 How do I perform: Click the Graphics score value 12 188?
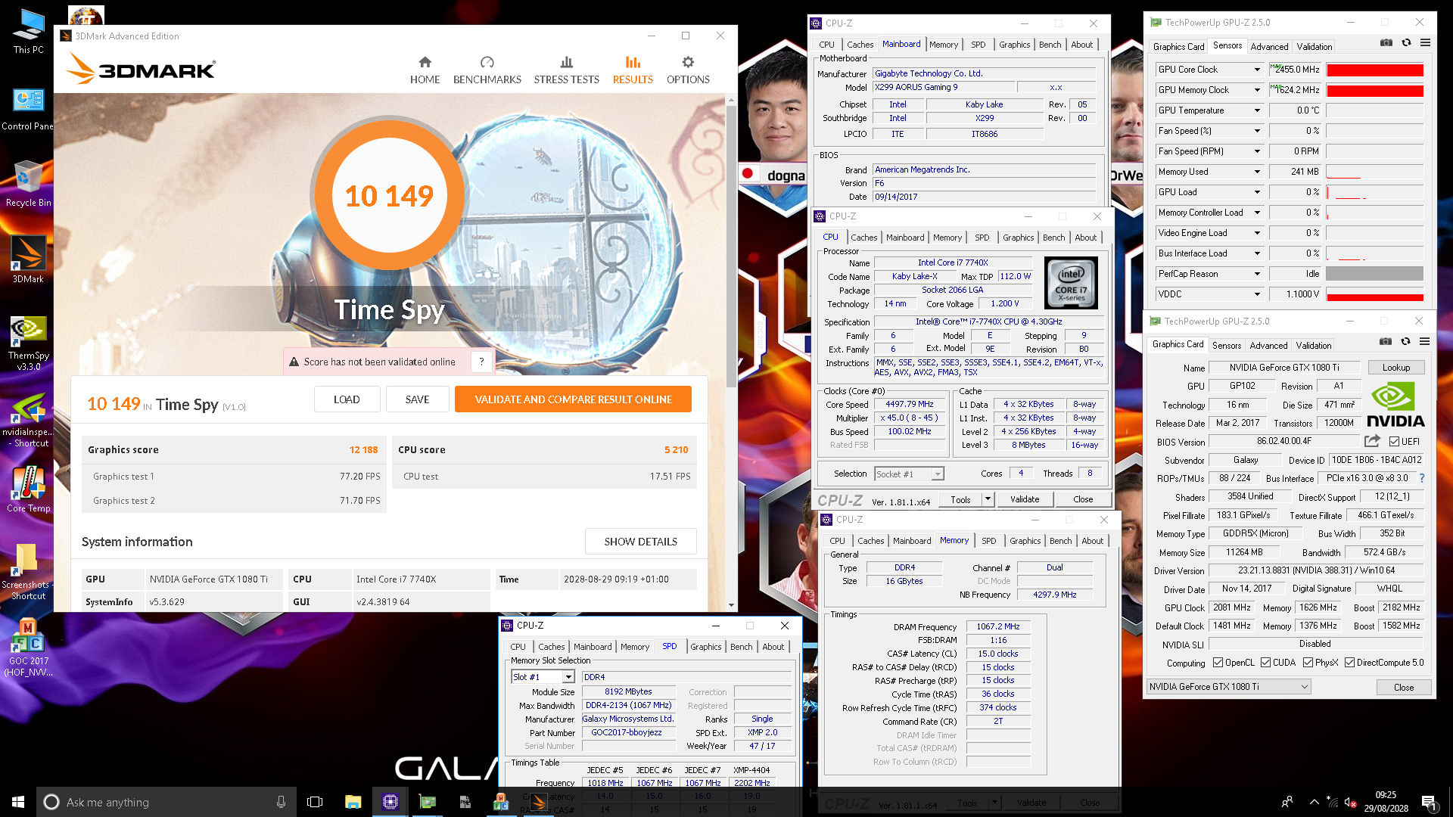coord(363,450)
